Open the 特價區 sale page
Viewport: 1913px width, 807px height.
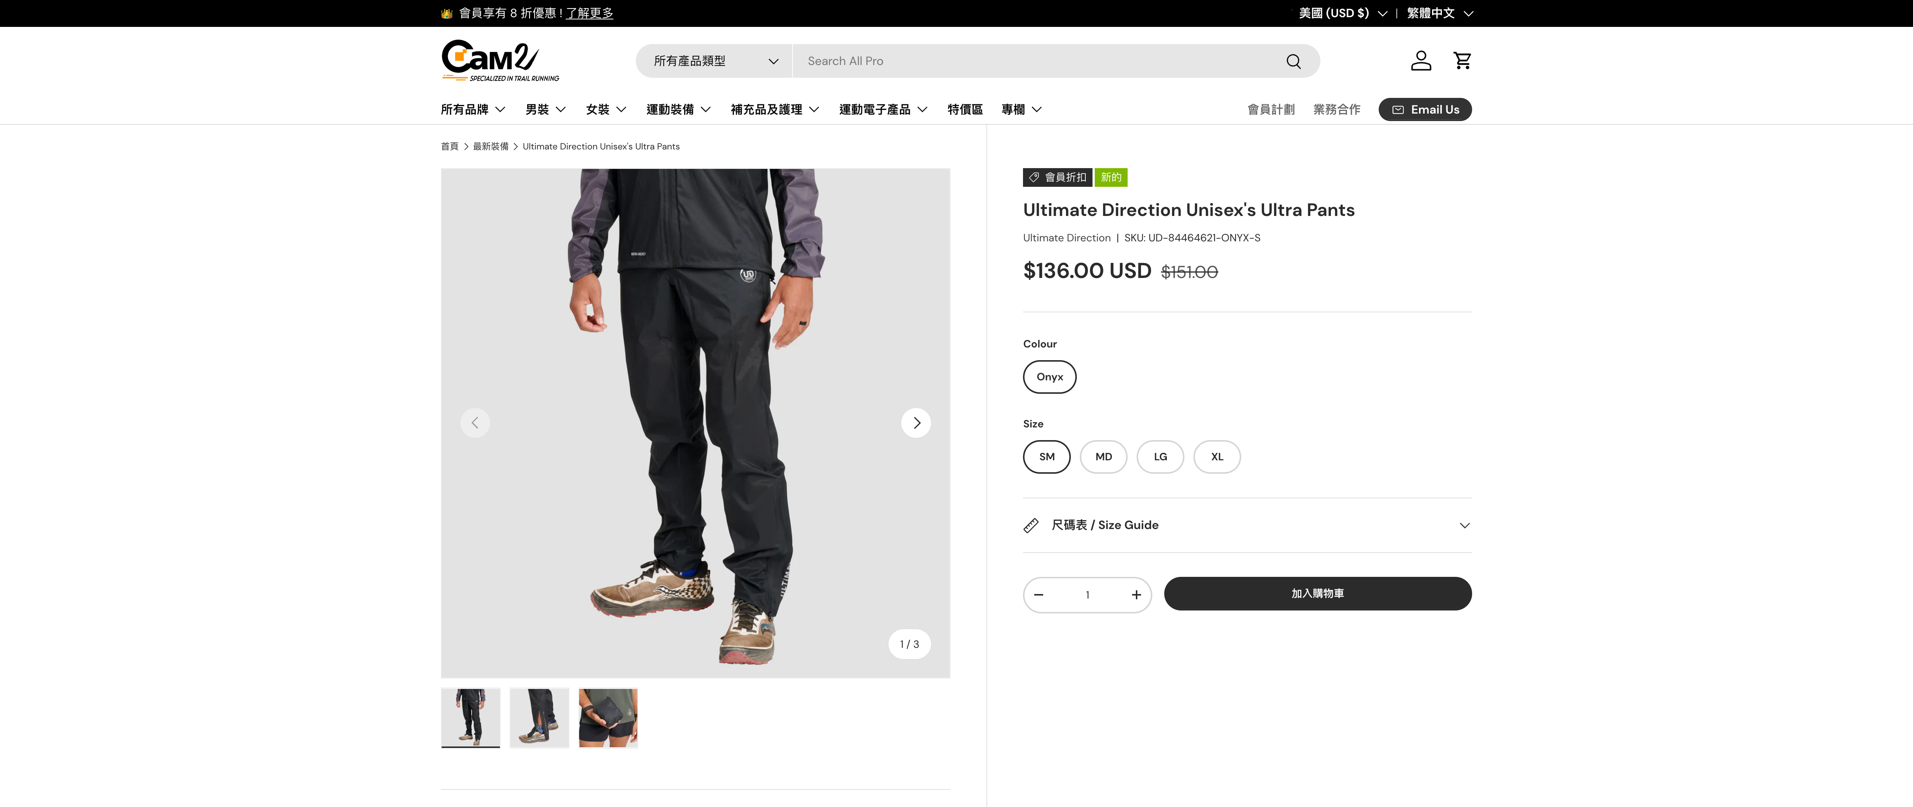click(x=965, y=110)
